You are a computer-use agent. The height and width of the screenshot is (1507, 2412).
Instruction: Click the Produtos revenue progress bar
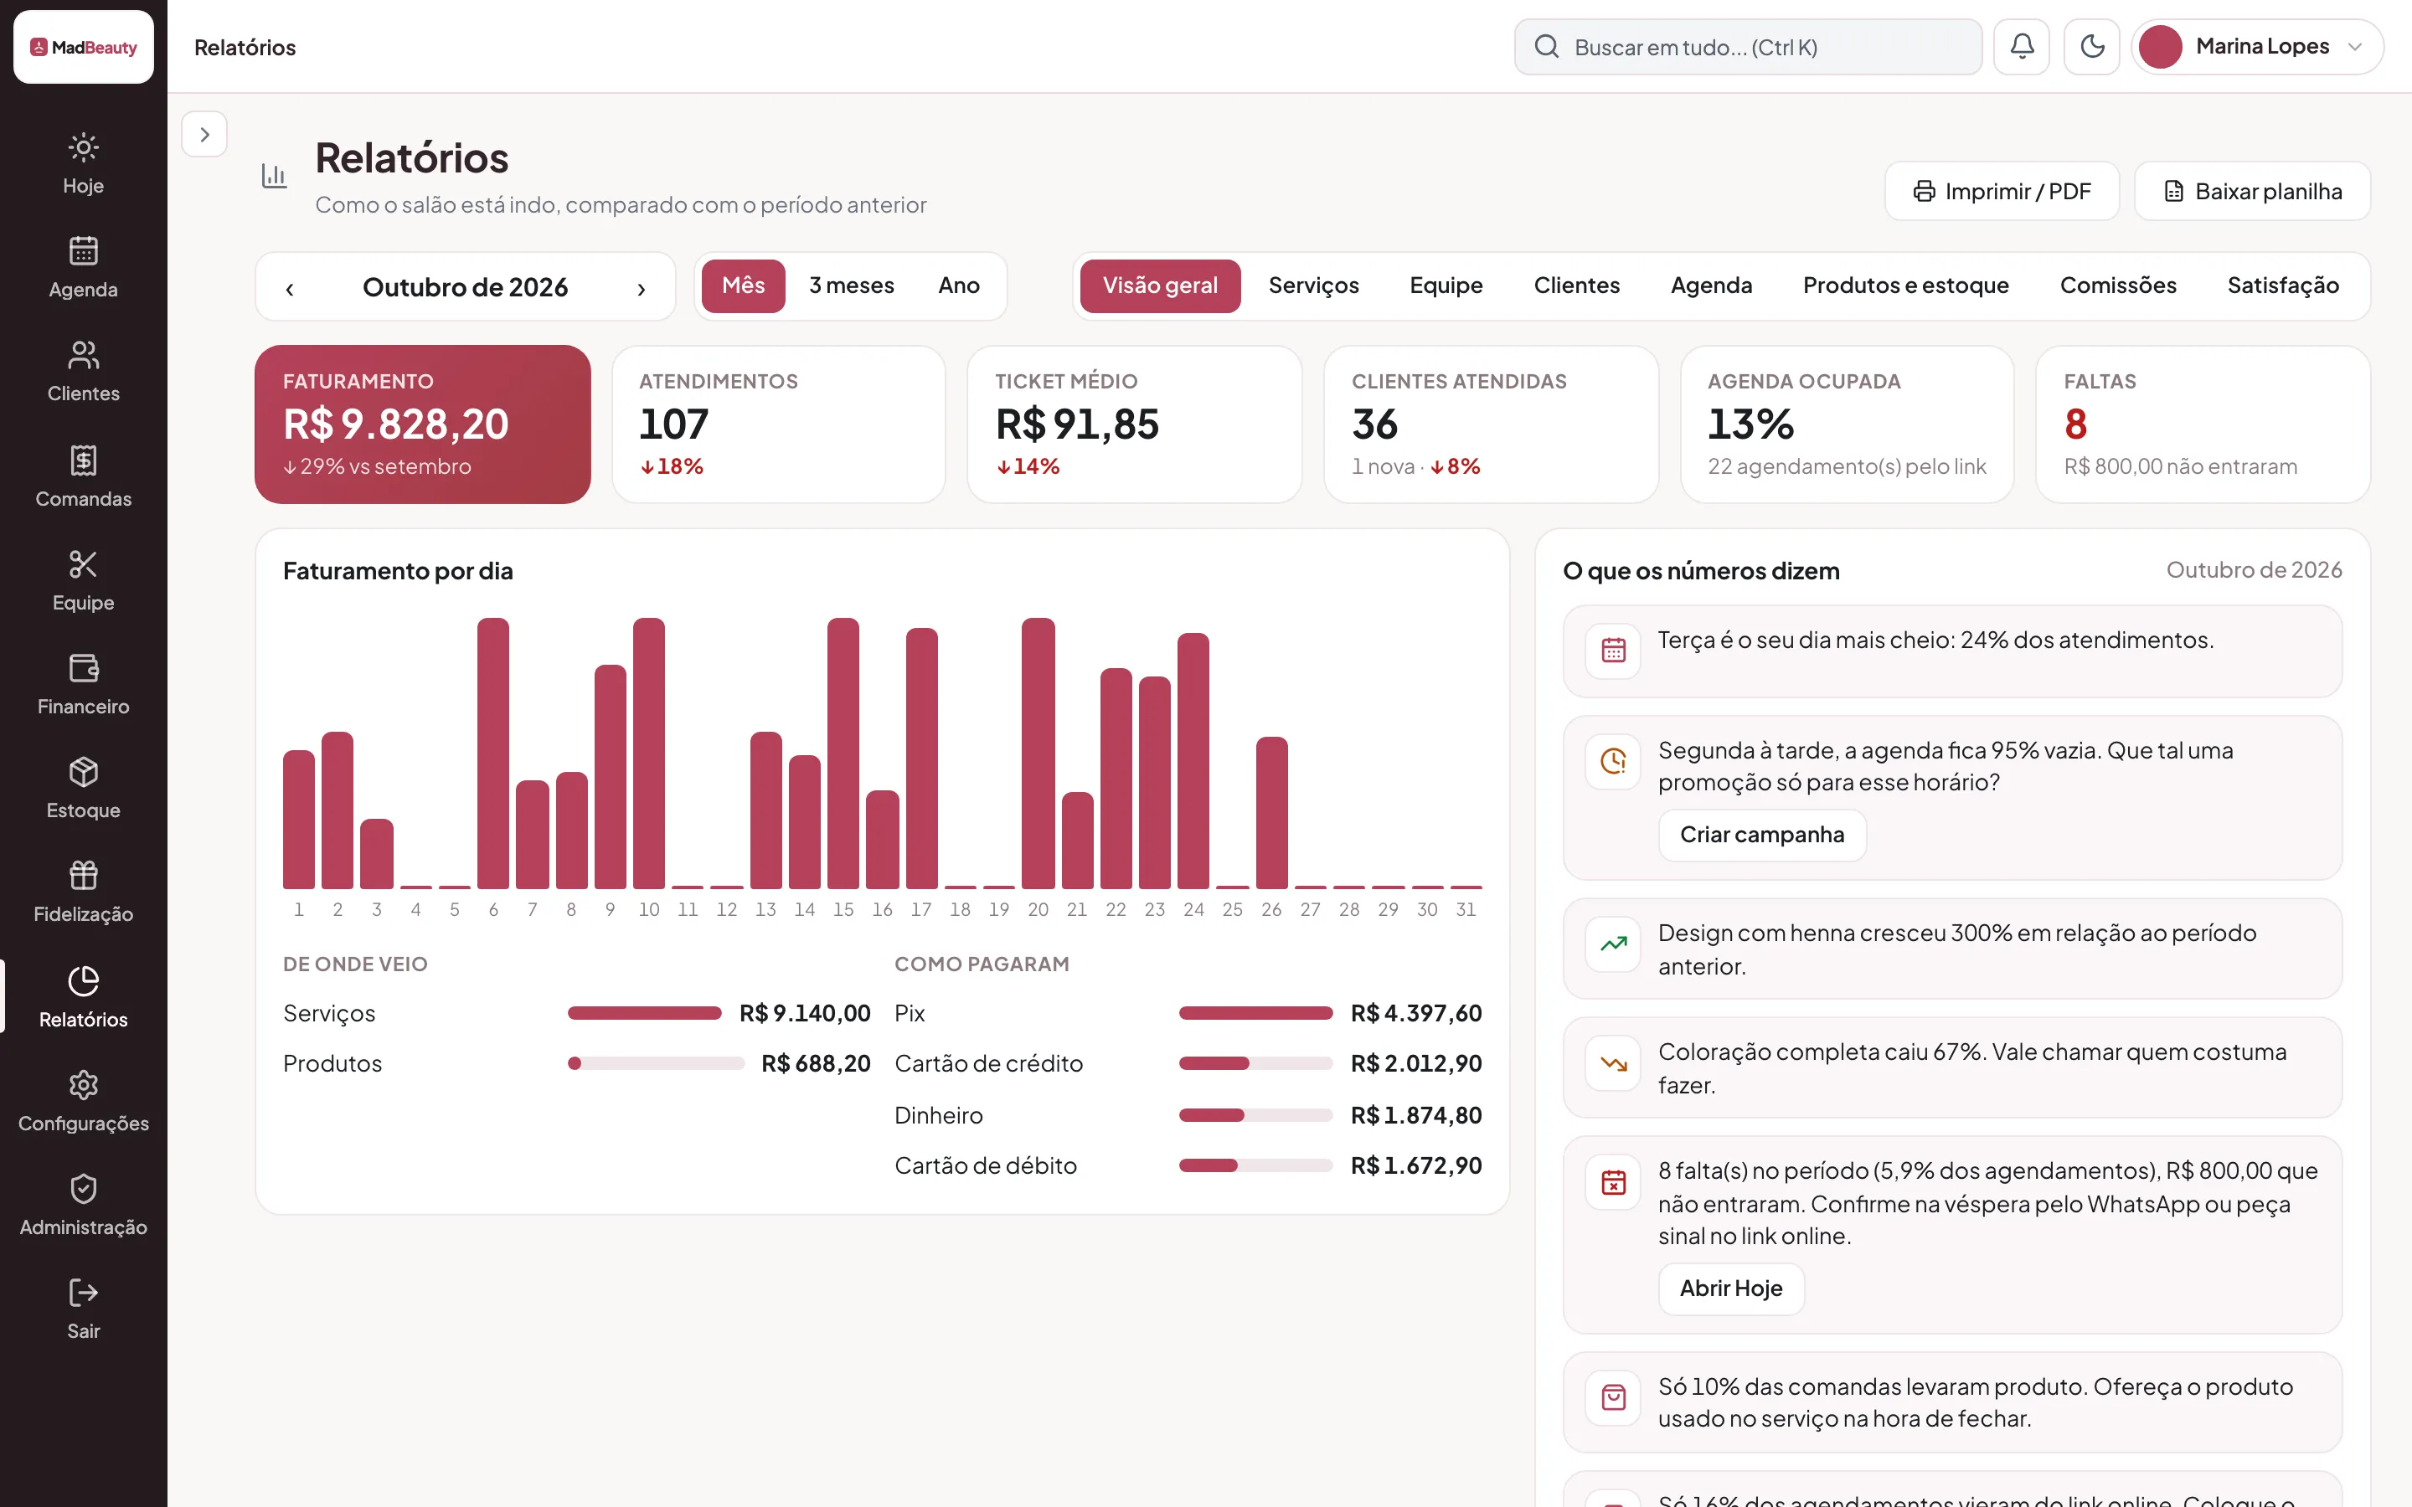[656, 1063]
